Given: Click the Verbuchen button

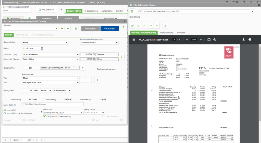Looking at the screenshot, I should (110, 28).
